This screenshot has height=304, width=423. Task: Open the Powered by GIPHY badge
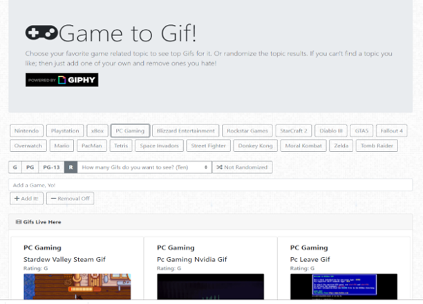tap(62, 80)
